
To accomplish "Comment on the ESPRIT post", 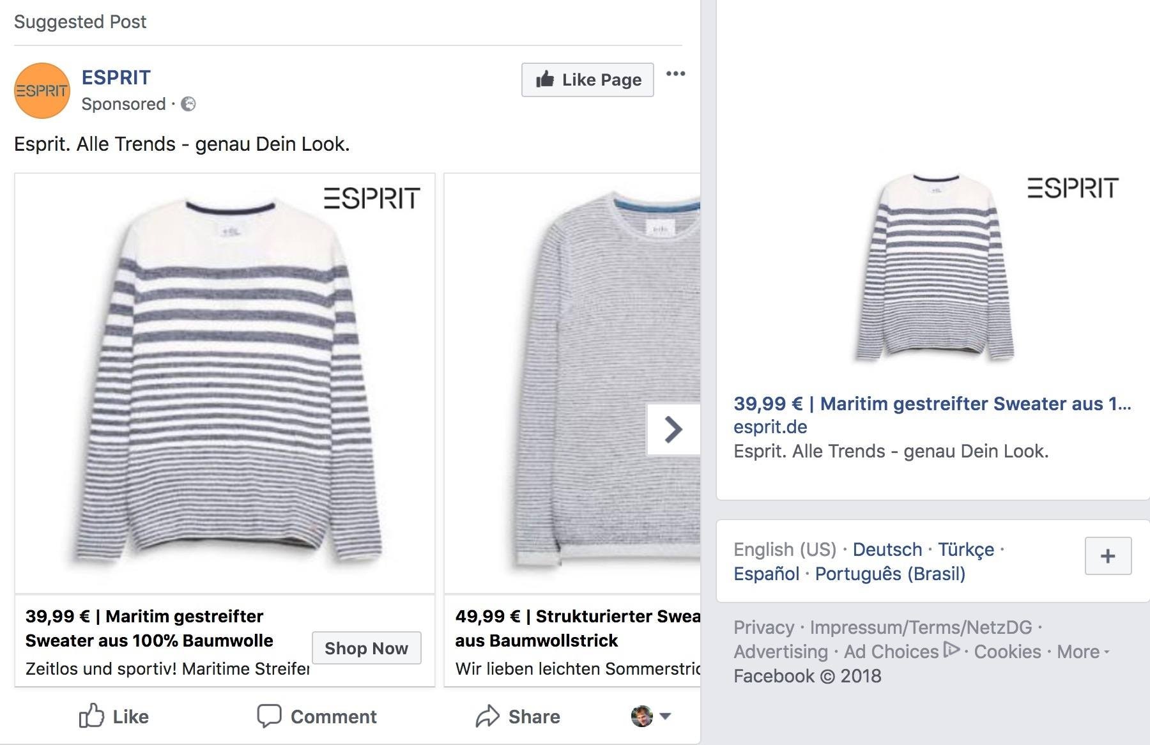I will click(317, 716).
